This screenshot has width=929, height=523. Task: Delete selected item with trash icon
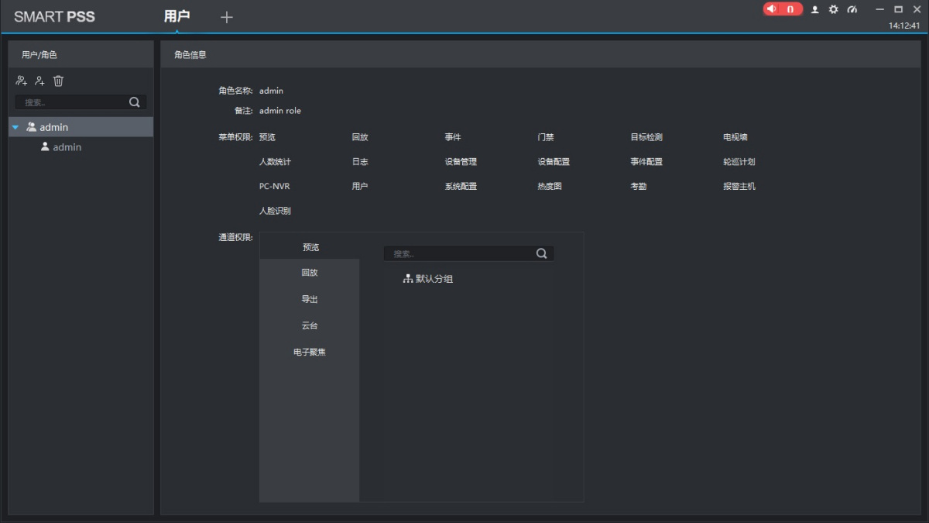(58, 81)
